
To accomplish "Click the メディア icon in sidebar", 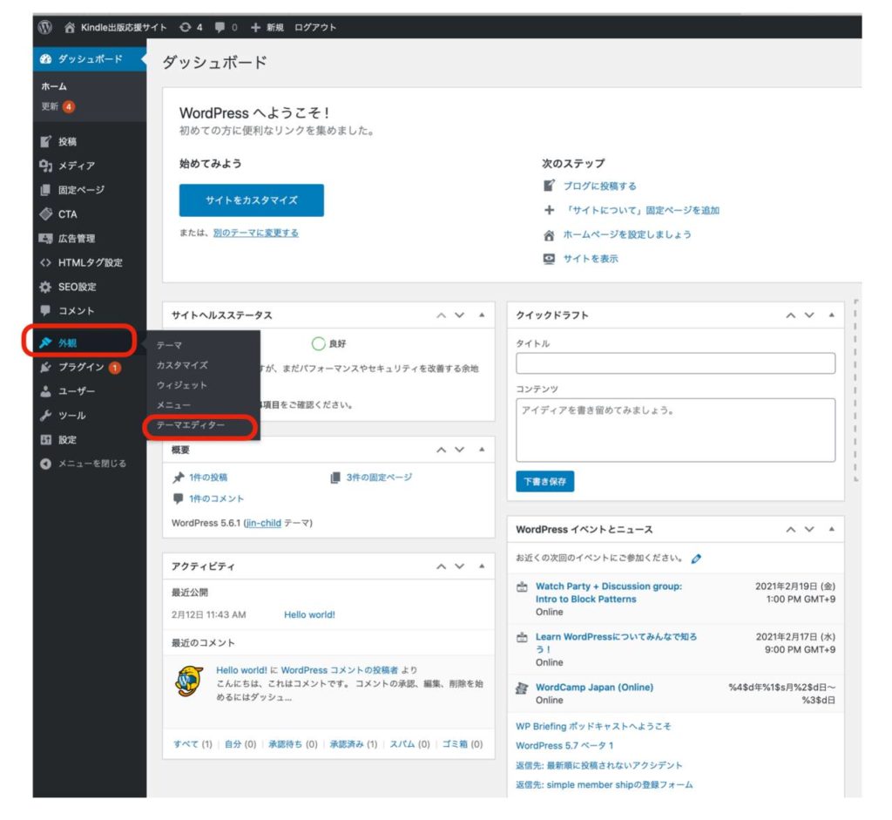I will (x=45, y=166).
